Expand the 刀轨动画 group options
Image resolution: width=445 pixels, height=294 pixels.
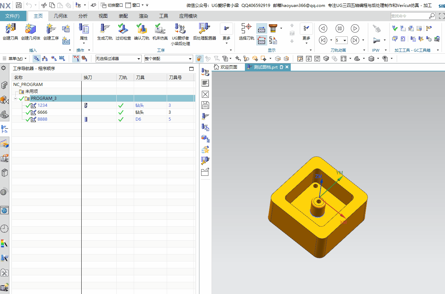pos(364,50)
